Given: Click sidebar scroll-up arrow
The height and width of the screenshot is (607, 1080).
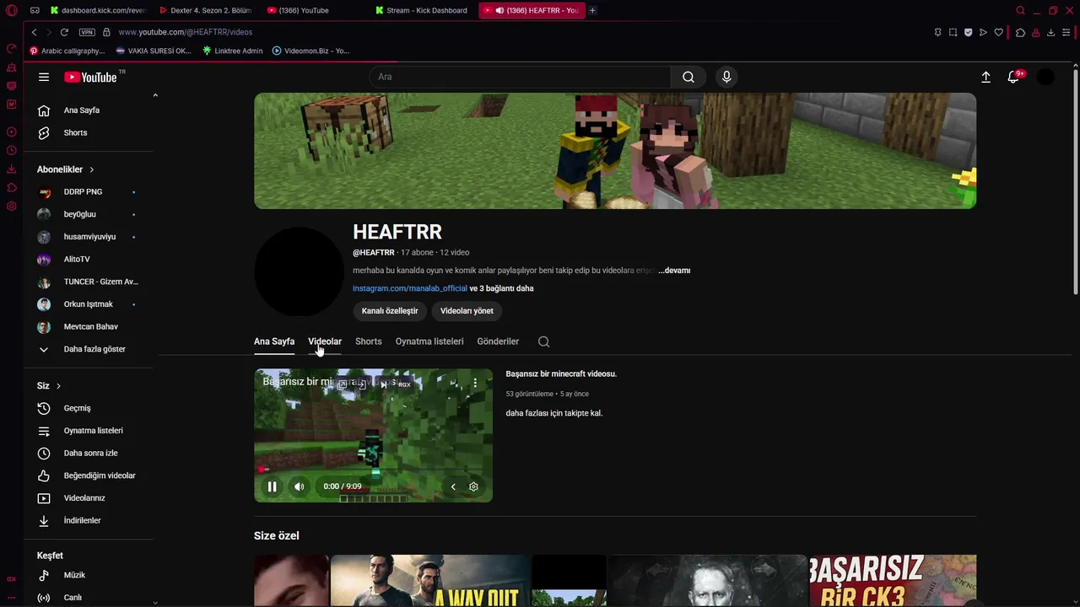Looking at the screenshot, I should pos(155,95).
